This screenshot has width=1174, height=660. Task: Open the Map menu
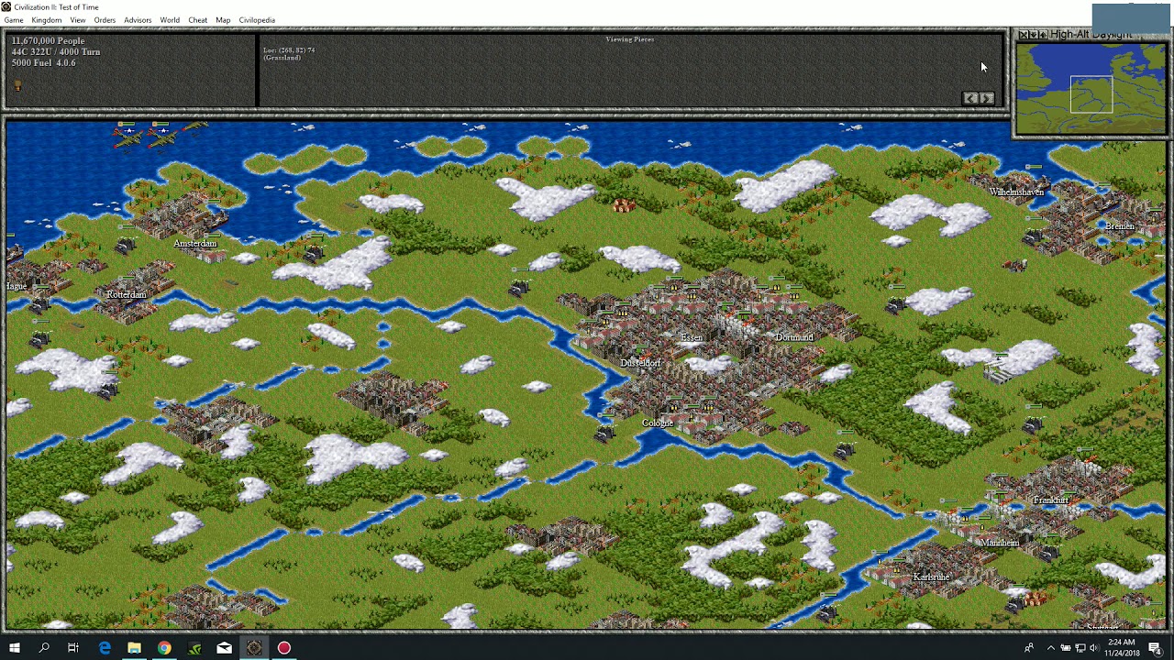click(x=223, y=20)
